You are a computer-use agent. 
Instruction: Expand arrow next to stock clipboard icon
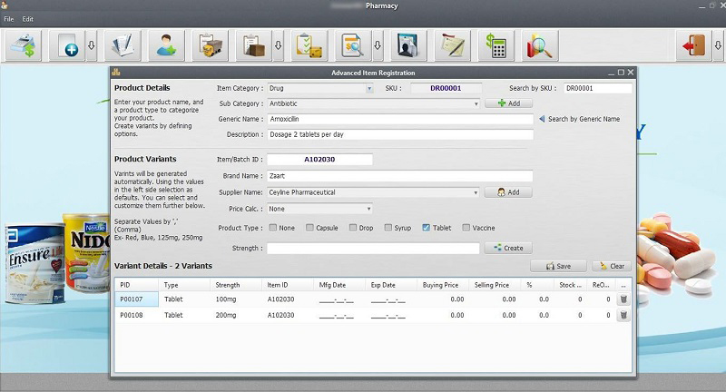point(278,45)
